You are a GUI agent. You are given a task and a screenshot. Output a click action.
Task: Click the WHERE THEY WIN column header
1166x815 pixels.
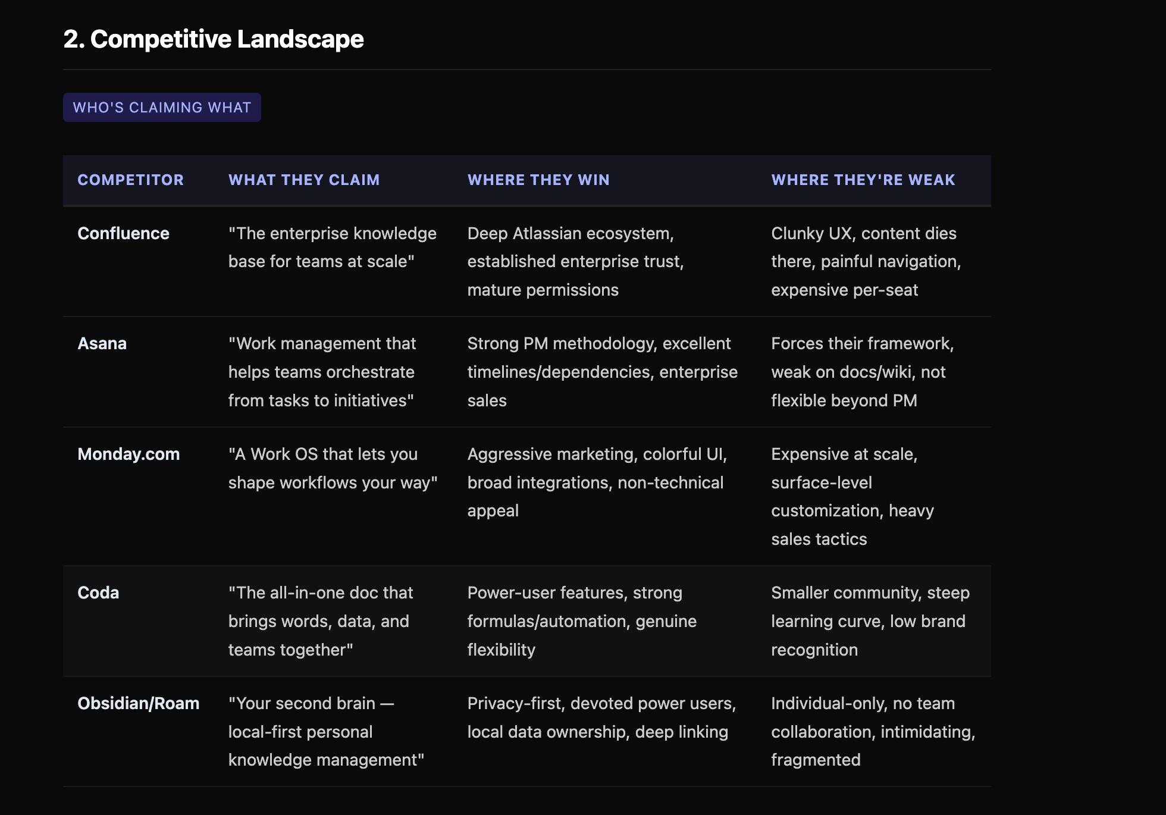pos(538,180)
